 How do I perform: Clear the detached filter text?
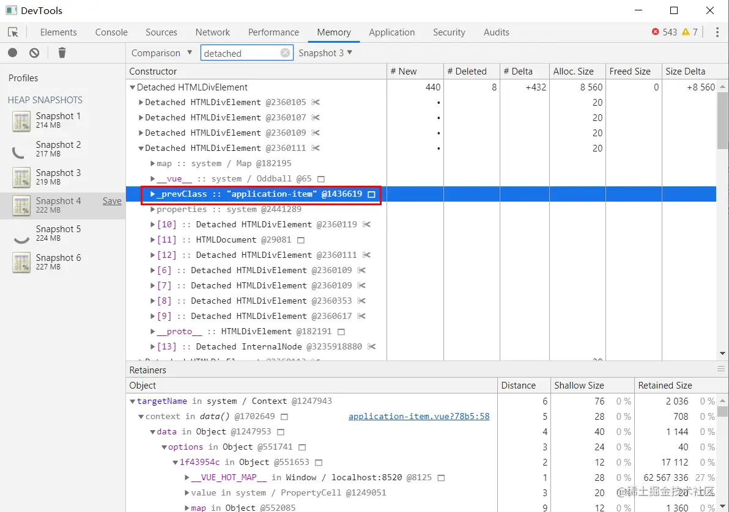[286, 53]
